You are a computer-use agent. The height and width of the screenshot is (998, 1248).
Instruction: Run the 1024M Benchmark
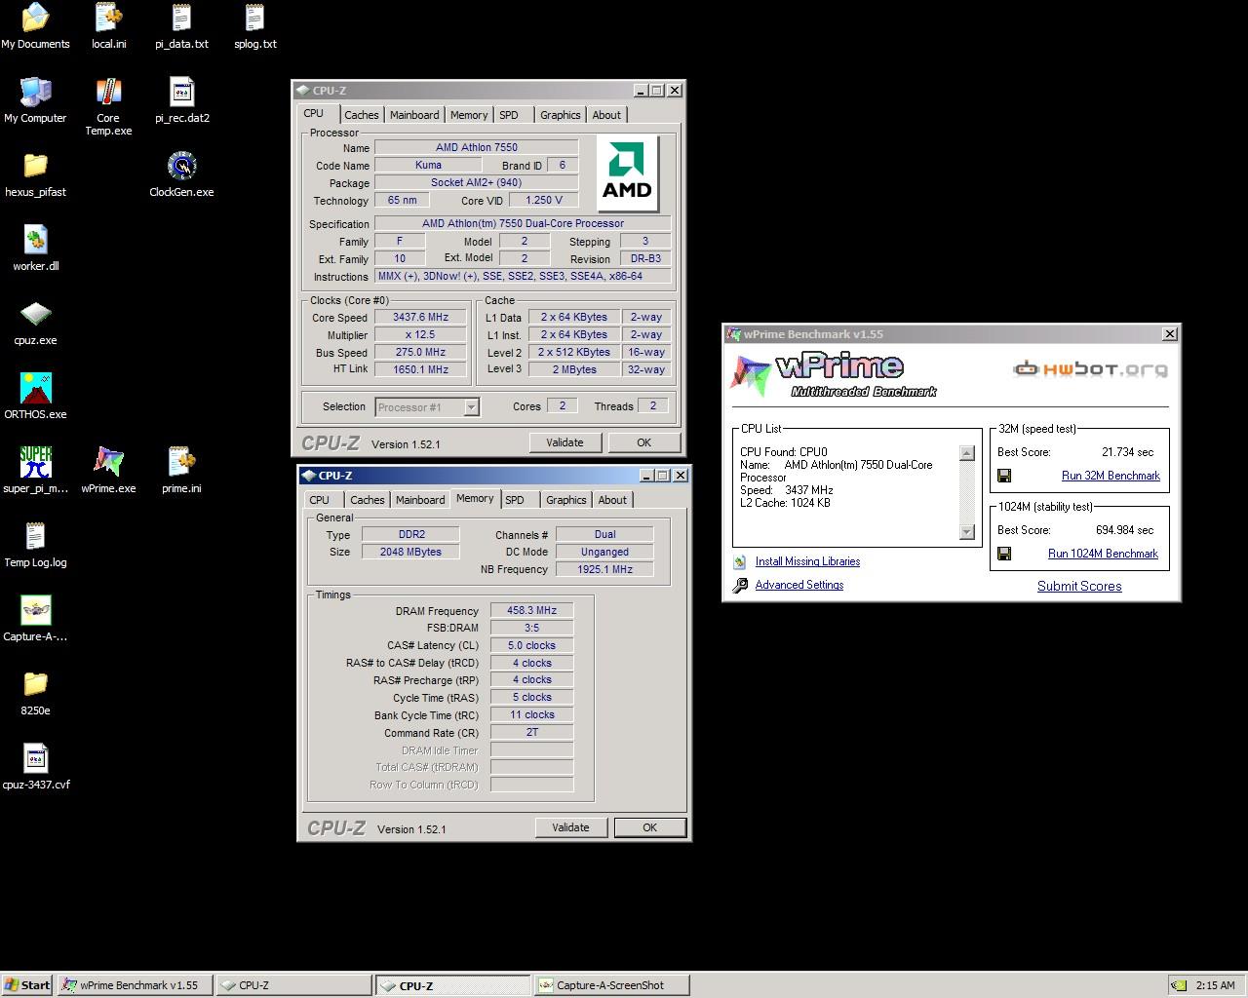tap(1103, 554)
